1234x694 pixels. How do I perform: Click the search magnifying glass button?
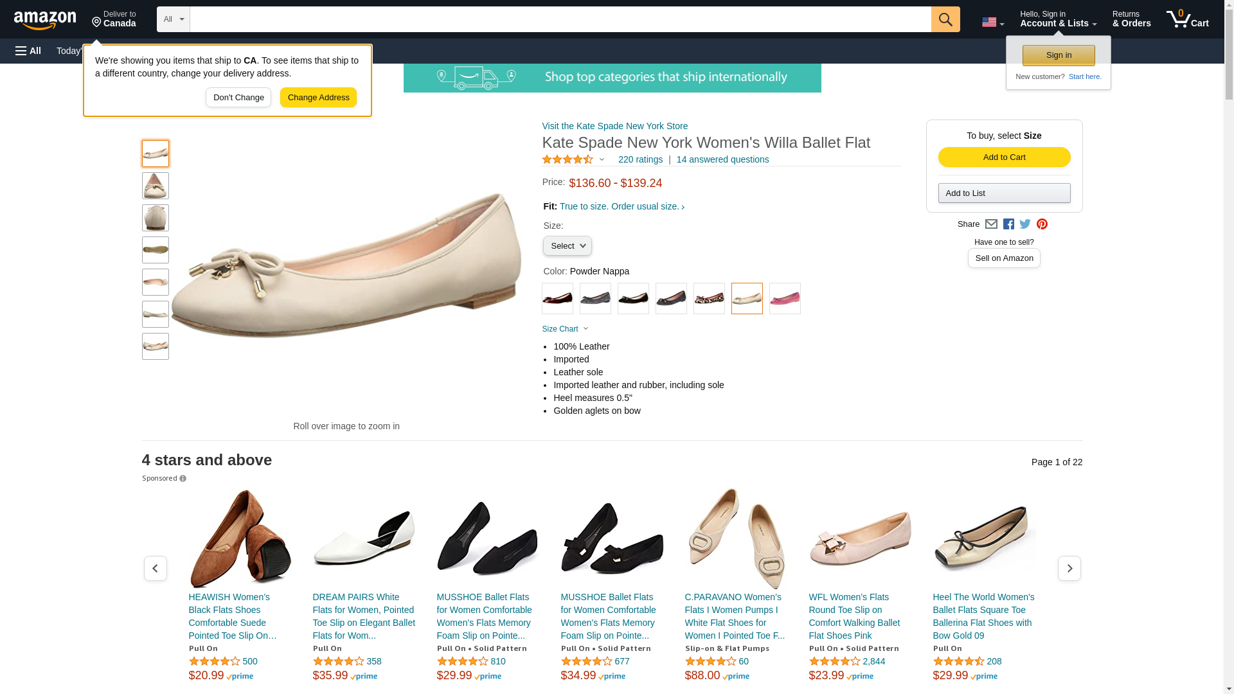(x=945, y=19)
